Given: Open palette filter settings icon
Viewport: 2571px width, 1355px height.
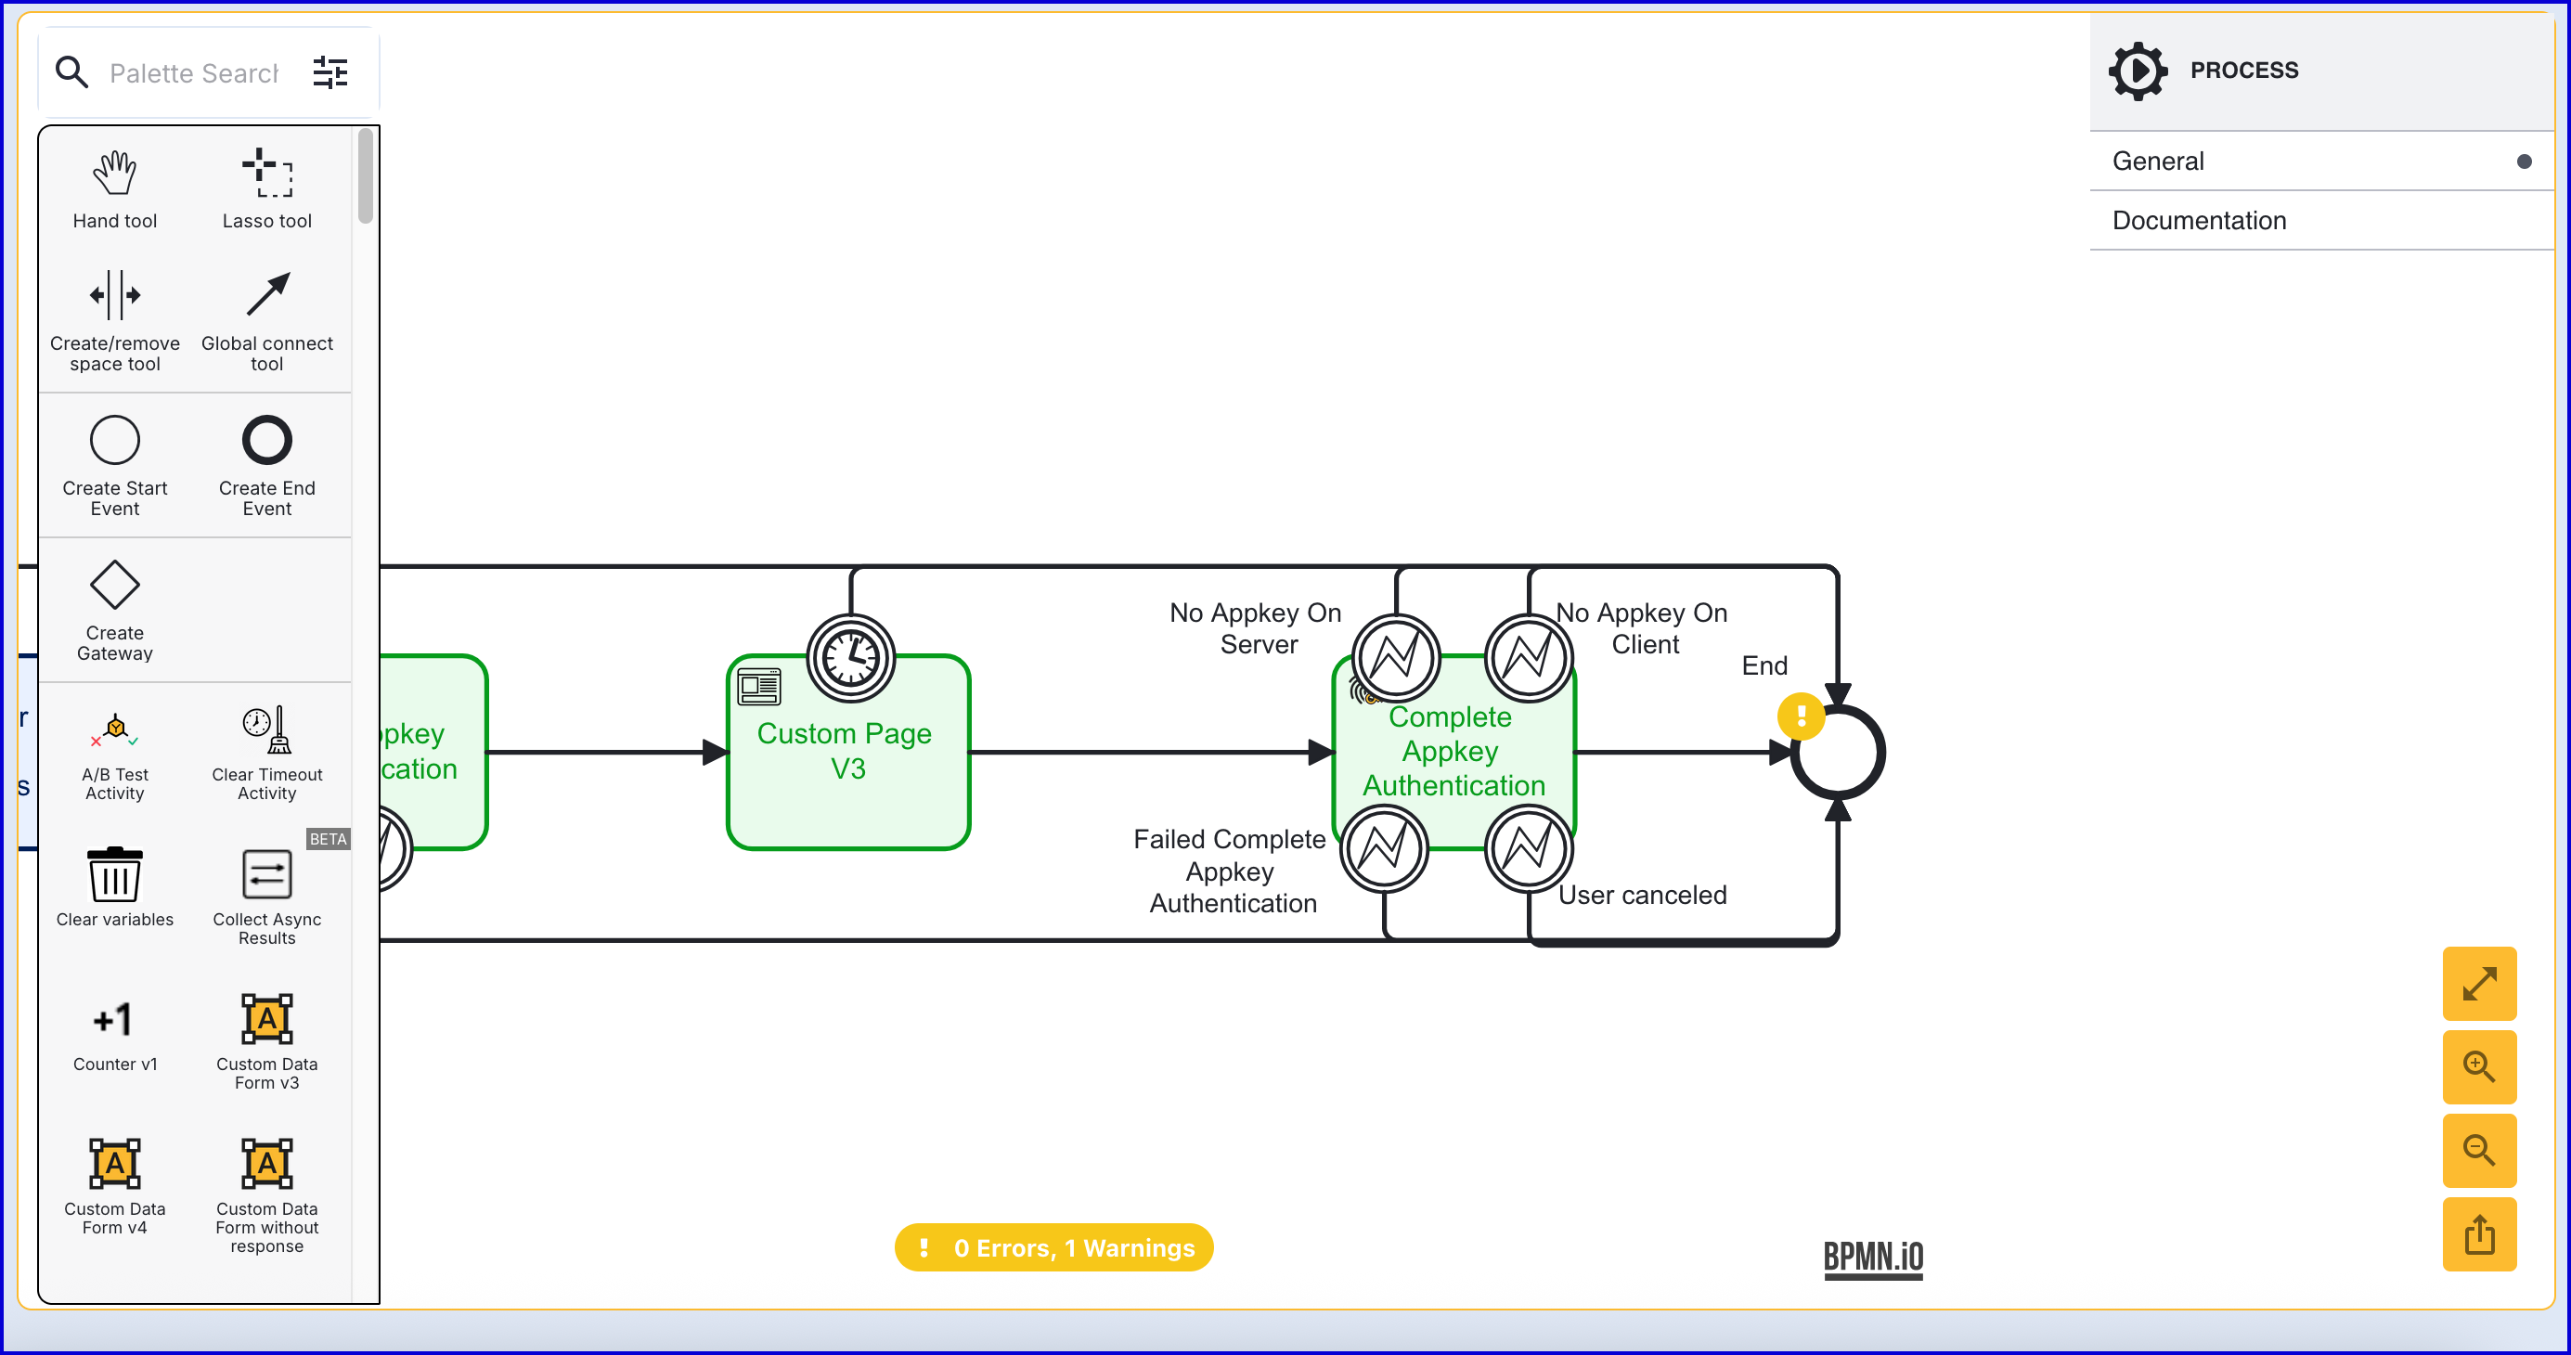Looking at the screenshot, I should coord(330,72).
